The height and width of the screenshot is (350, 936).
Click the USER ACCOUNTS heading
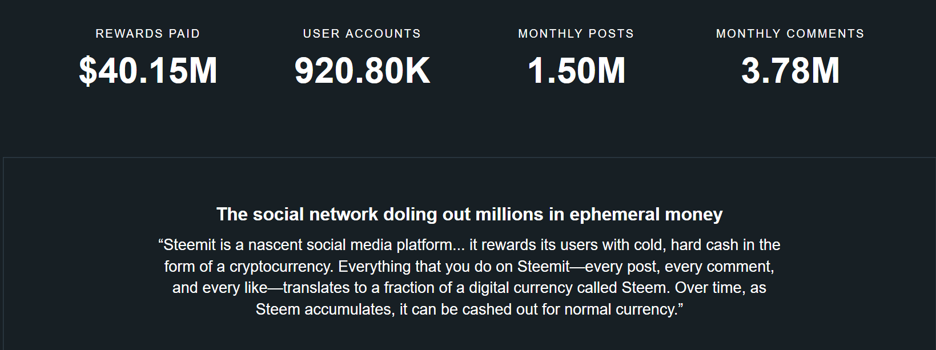tap(361, 34)
